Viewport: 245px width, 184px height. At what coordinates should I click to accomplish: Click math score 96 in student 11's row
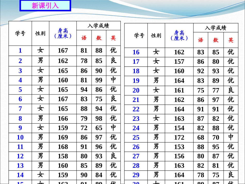click(99, 147)
